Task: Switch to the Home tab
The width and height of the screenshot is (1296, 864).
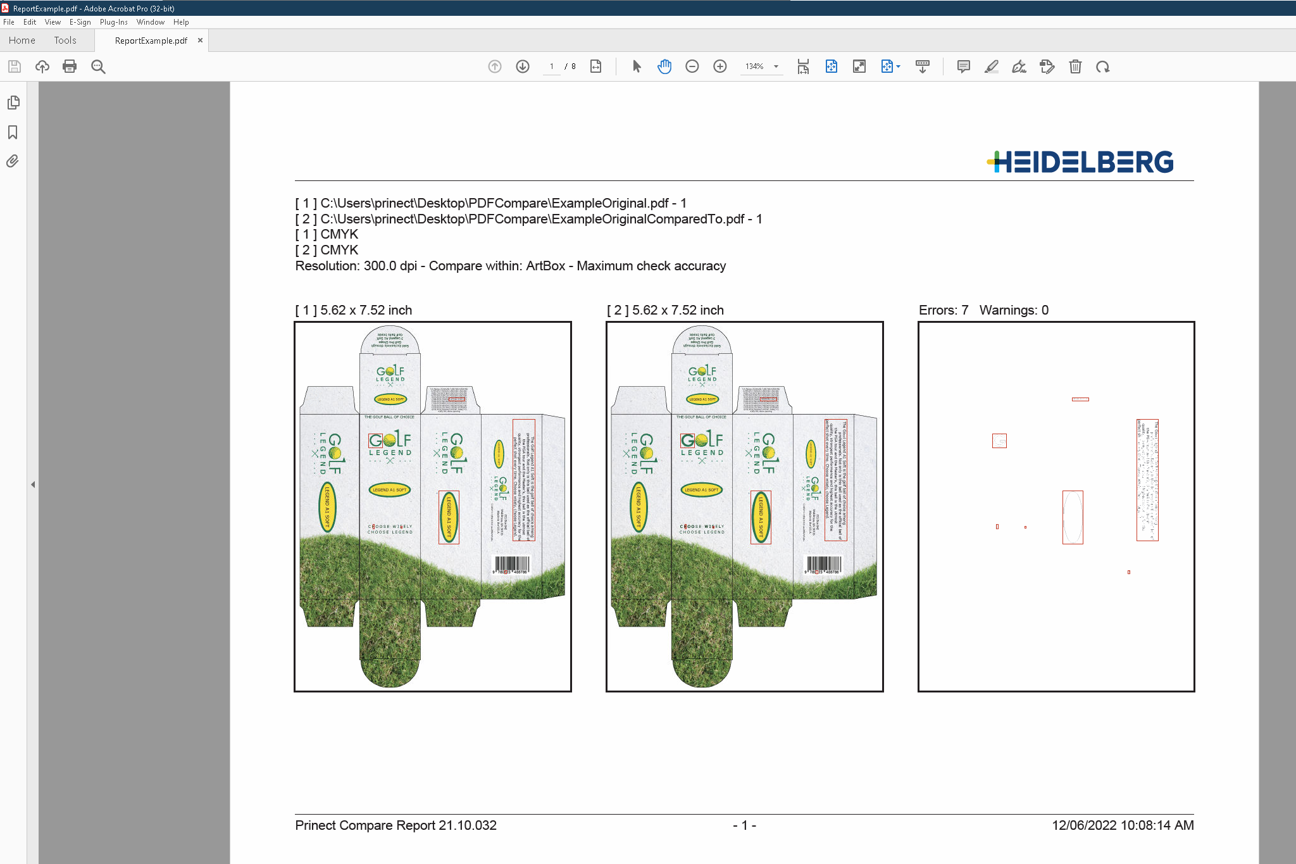Action: 22,41
